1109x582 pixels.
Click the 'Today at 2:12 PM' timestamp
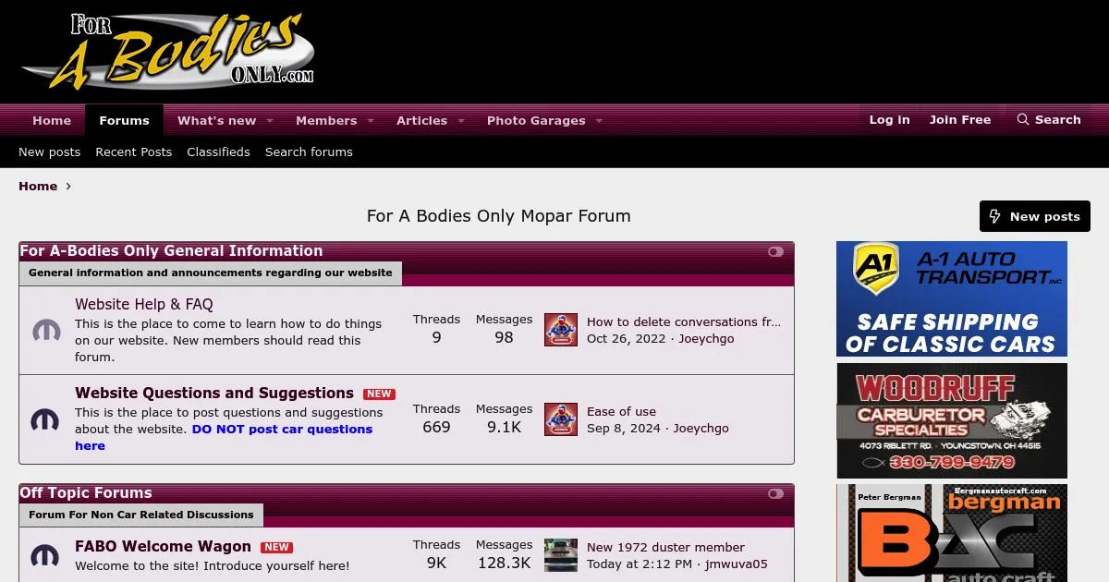640,564
